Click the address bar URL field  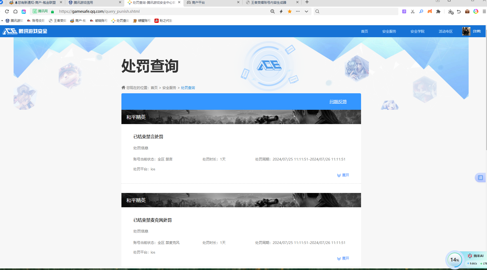162,11
